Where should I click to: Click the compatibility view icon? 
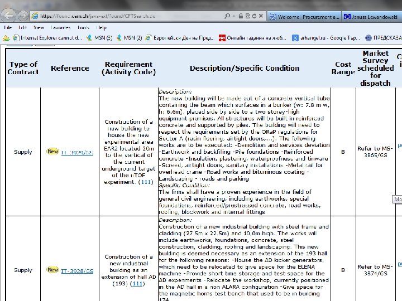tap(247, 16)
